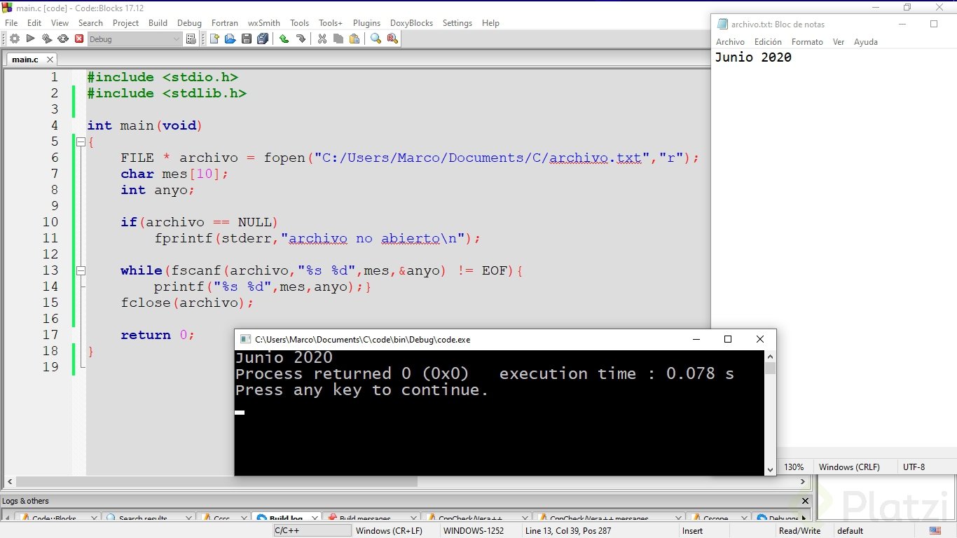Open Notepad's Ayuda menu

pyautogui.click(x=865, y=42)
